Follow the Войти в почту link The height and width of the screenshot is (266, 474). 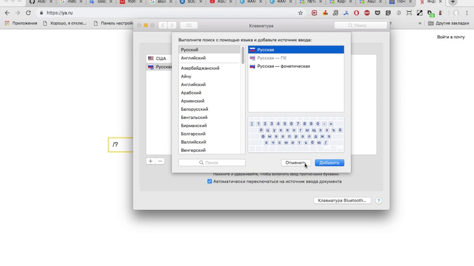(x=451, y=37)
